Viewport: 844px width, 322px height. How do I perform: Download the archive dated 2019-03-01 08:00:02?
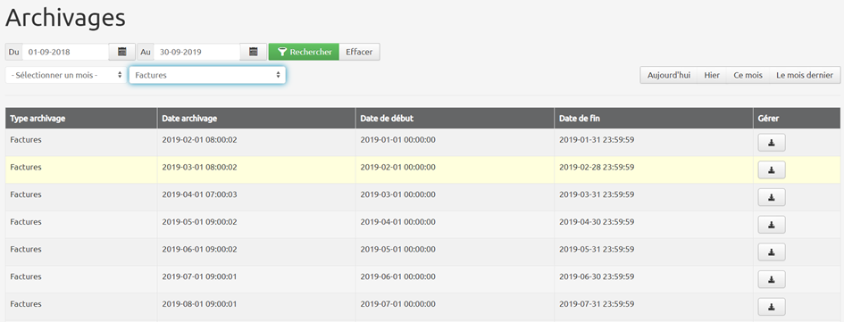[772, 169]
